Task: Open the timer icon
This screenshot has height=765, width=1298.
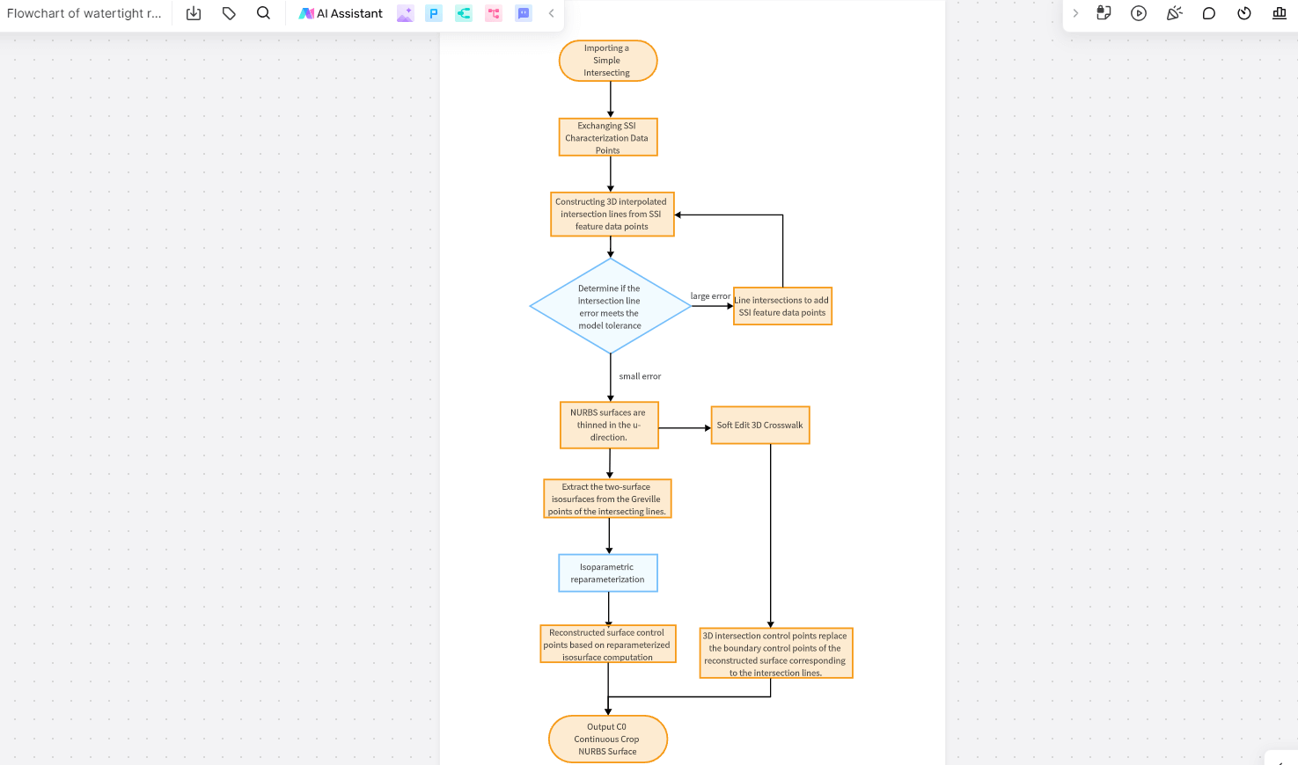Action: pos(1244,13)
